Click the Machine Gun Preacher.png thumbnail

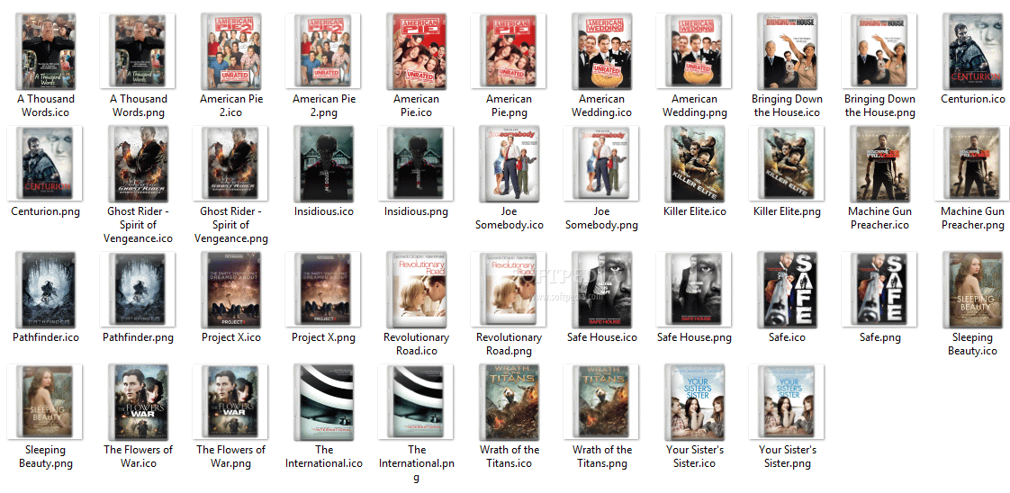click(x=972, y=164)
